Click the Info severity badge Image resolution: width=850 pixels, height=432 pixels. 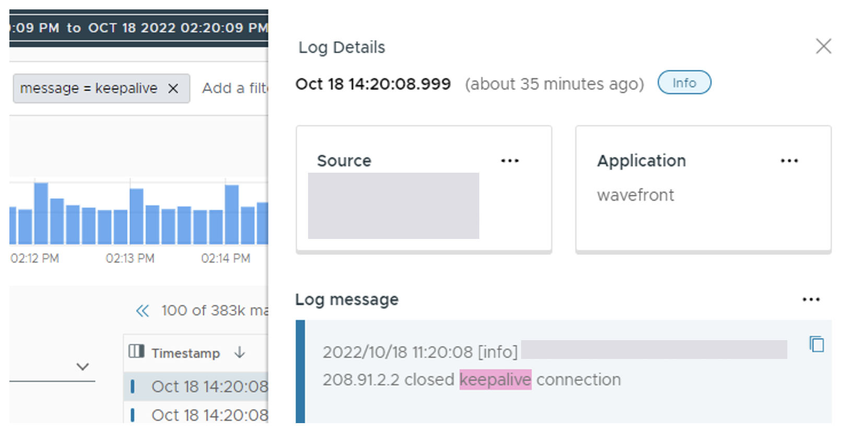click(684, 82)
